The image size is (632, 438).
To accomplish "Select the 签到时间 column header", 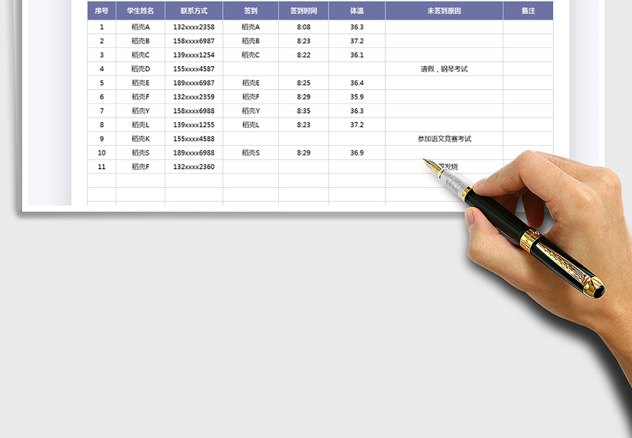I will coord(303,11).
